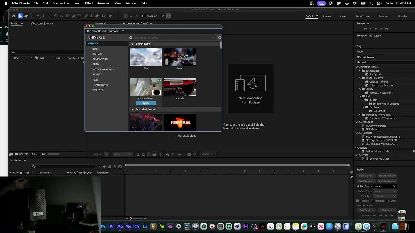
Task: Switch to Effect Controls (none) tab
Action: click(42, 23)
